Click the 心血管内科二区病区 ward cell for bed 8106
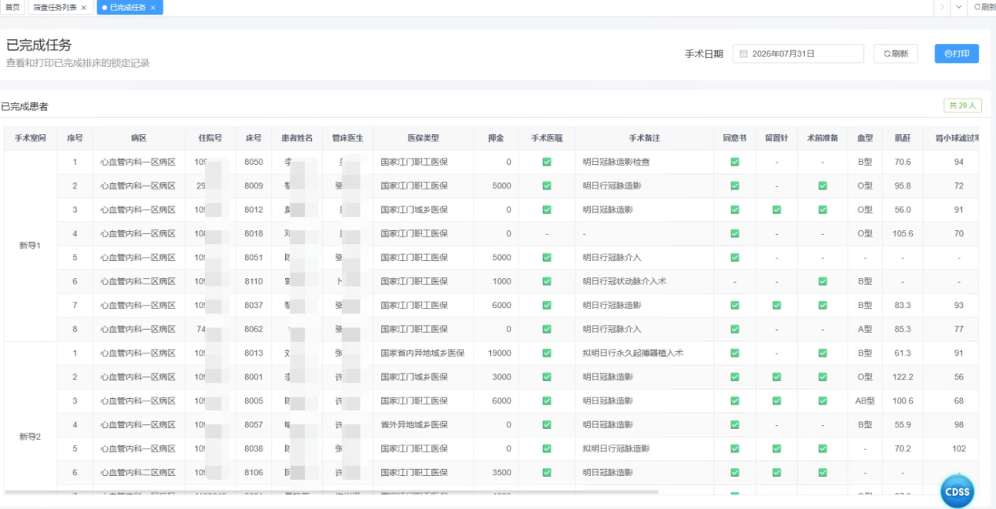This screenshot has width=996, height=509. coord(138,473)
